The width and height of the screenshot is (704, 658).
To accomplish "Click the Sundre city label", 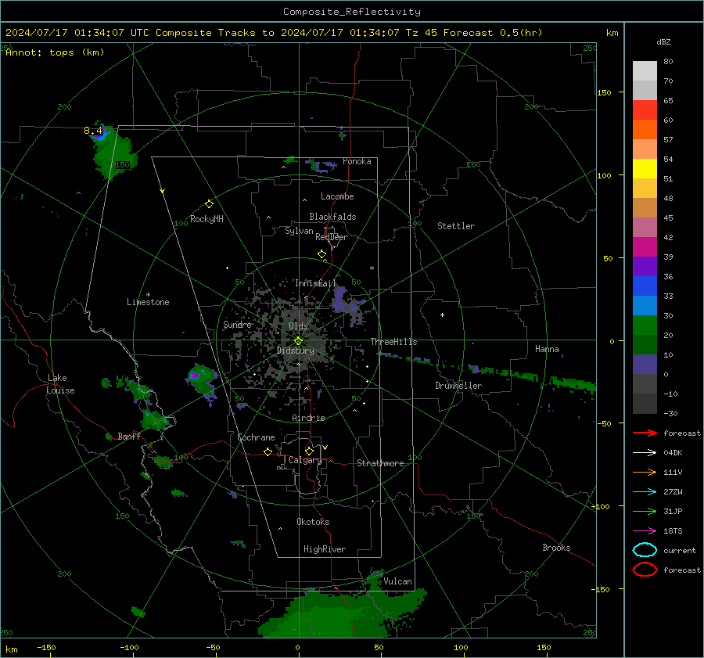I will (238, 325).
